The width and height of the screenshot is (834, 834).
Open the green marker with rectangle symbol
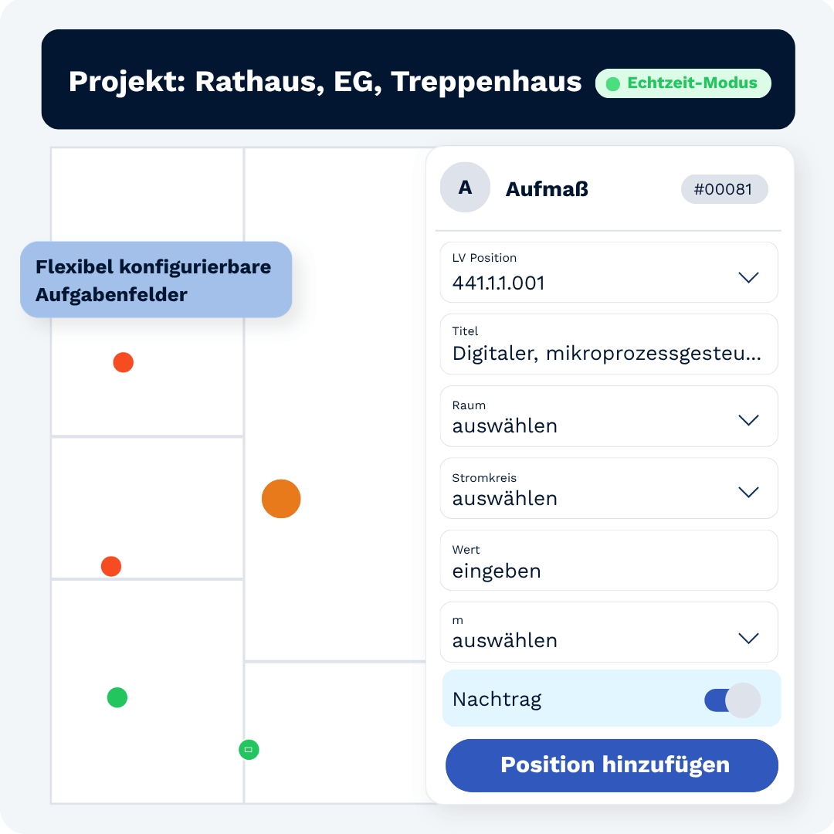[249, 749]
